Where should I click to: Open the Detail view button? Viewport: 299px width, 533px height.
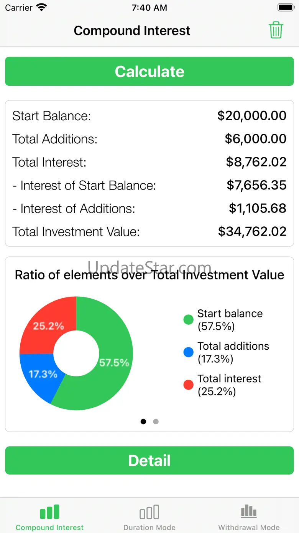point(149,460)
